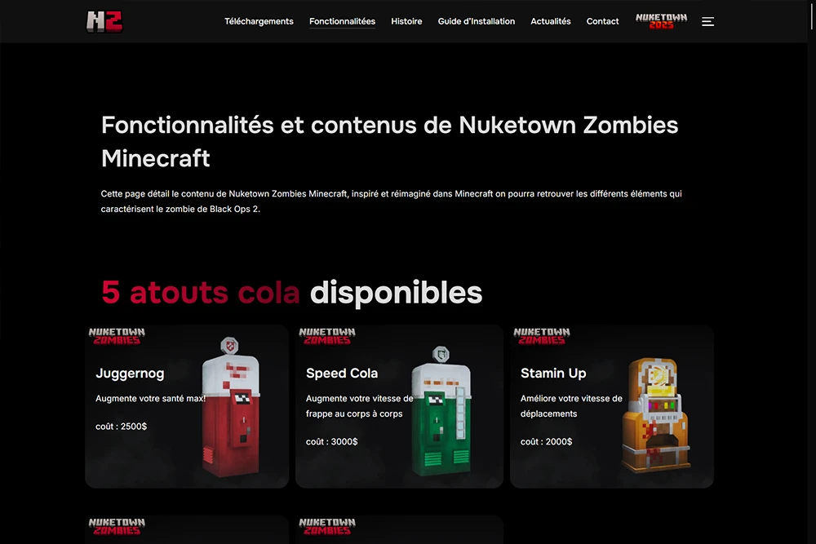816x544 pixels.
Task: Click the NZ logo in header
Action: click(x=104, y=21)
